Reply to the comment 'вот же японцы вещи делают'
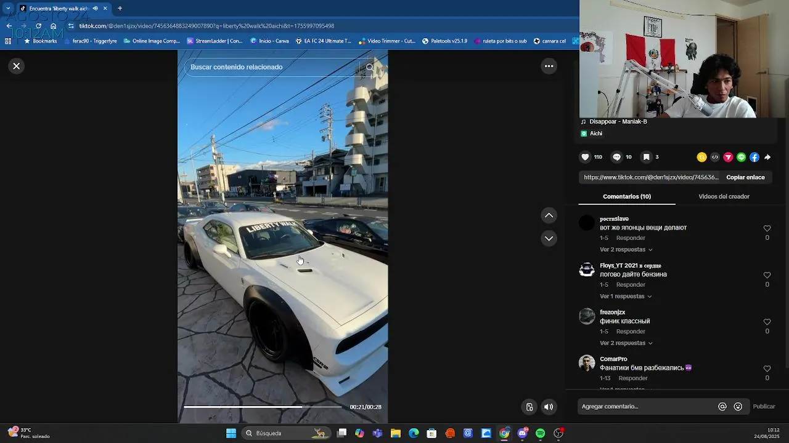Screen dimensions: 789x443 pyautogui.click(x=631, y=237)
